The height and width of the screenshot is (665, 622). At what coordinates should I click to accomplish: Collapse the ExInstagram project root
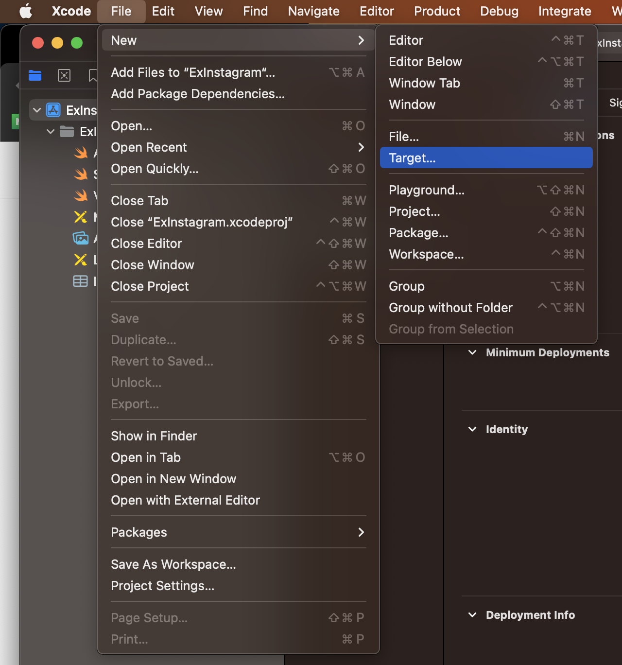37,110
